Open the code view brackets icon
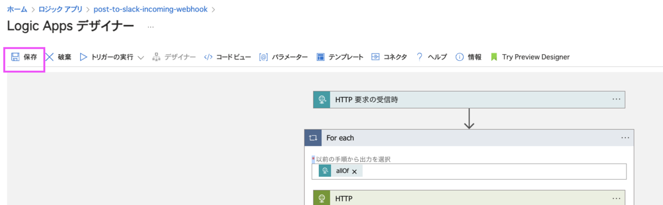 point(208,57)
